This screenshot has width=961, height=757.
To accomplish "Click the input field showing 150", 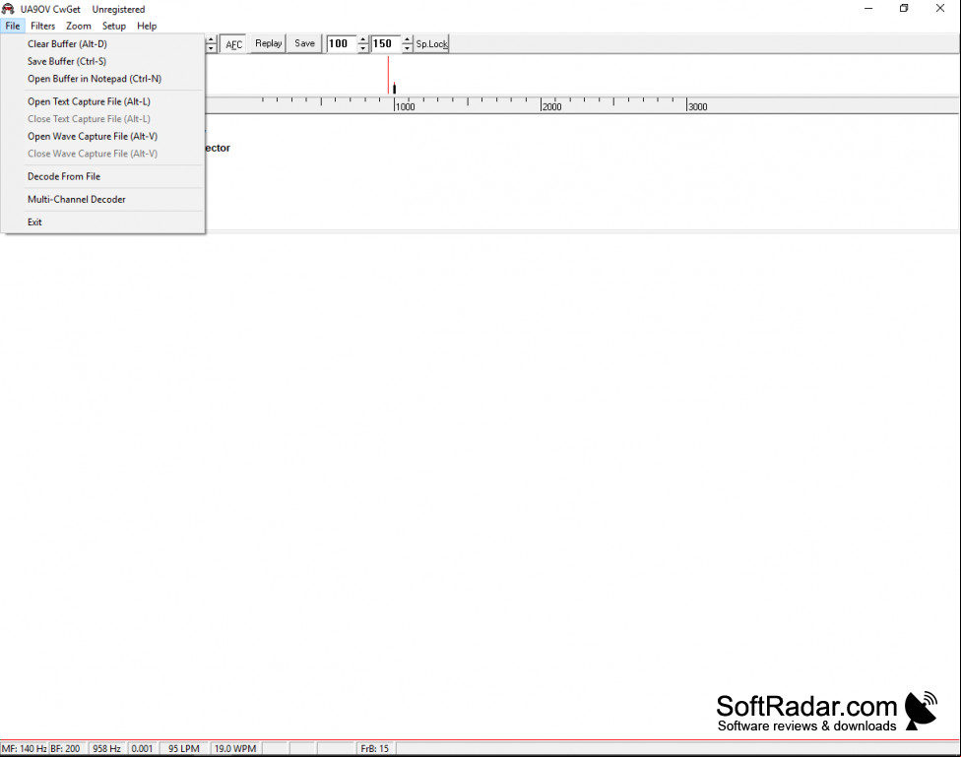I will coord(386,44).
